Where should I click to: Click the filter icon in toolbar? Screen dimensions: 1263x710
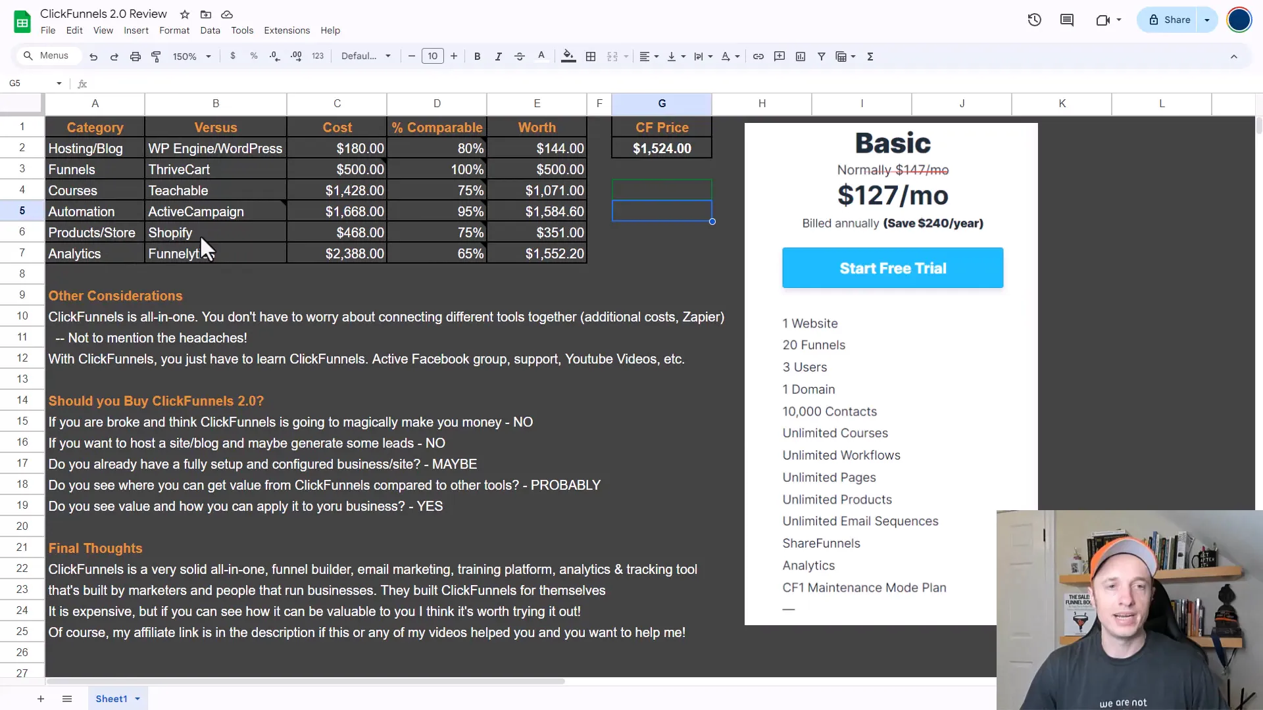click(x=822, y=55)
